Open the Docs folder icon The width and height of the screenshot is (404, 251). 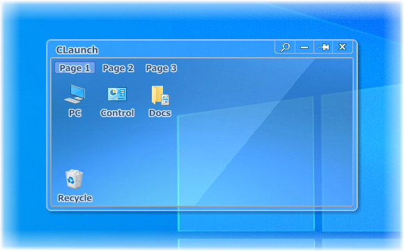click(x=160, y=96)
